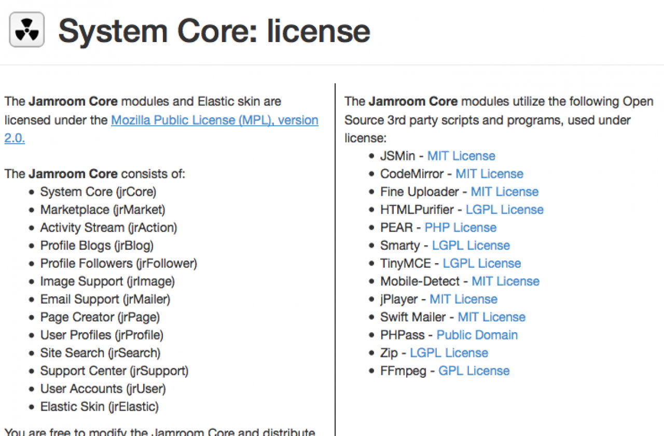
Task: Click the System Core (jrCore) list item
Action: [x=98, y=192]
